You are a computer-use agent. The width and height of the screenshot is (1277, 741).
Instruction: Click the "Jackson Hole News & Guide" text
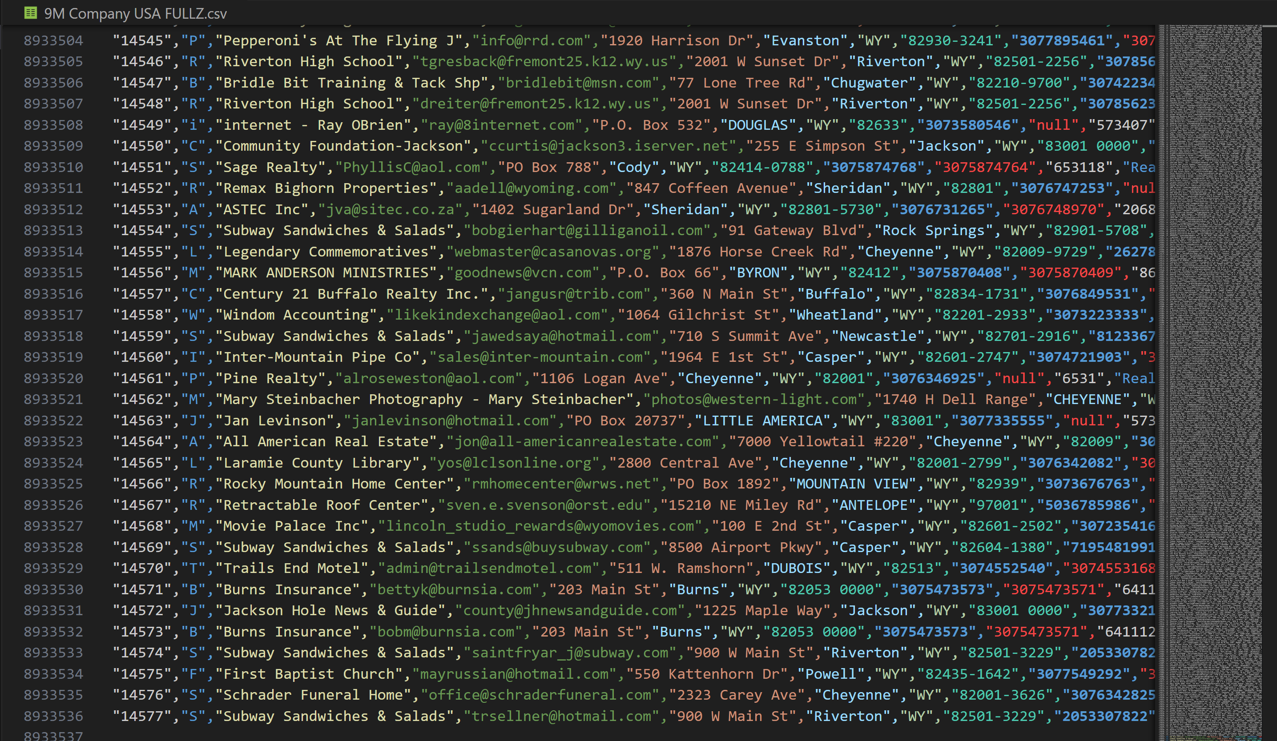pos(330,610)
